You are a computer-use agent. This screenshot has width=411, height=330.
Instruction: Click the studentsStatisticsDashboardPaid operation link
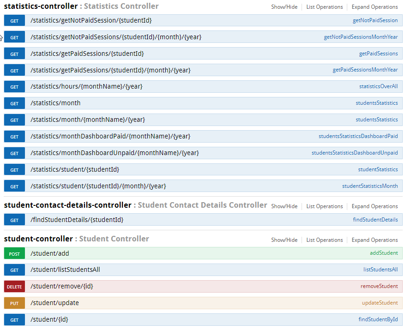pos(358,136)
